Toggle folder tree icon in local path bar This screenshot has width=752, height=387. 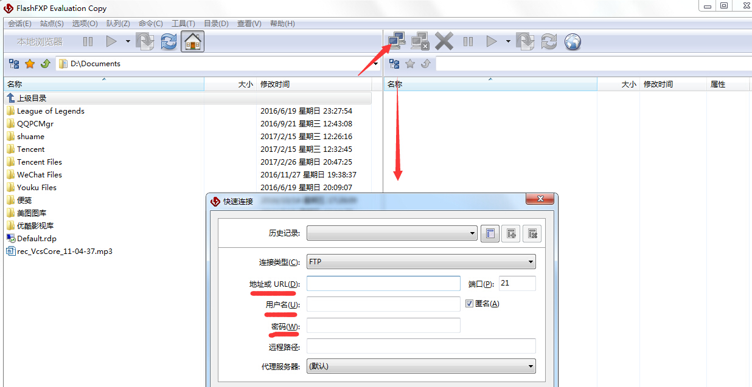[x=14, y=64]
